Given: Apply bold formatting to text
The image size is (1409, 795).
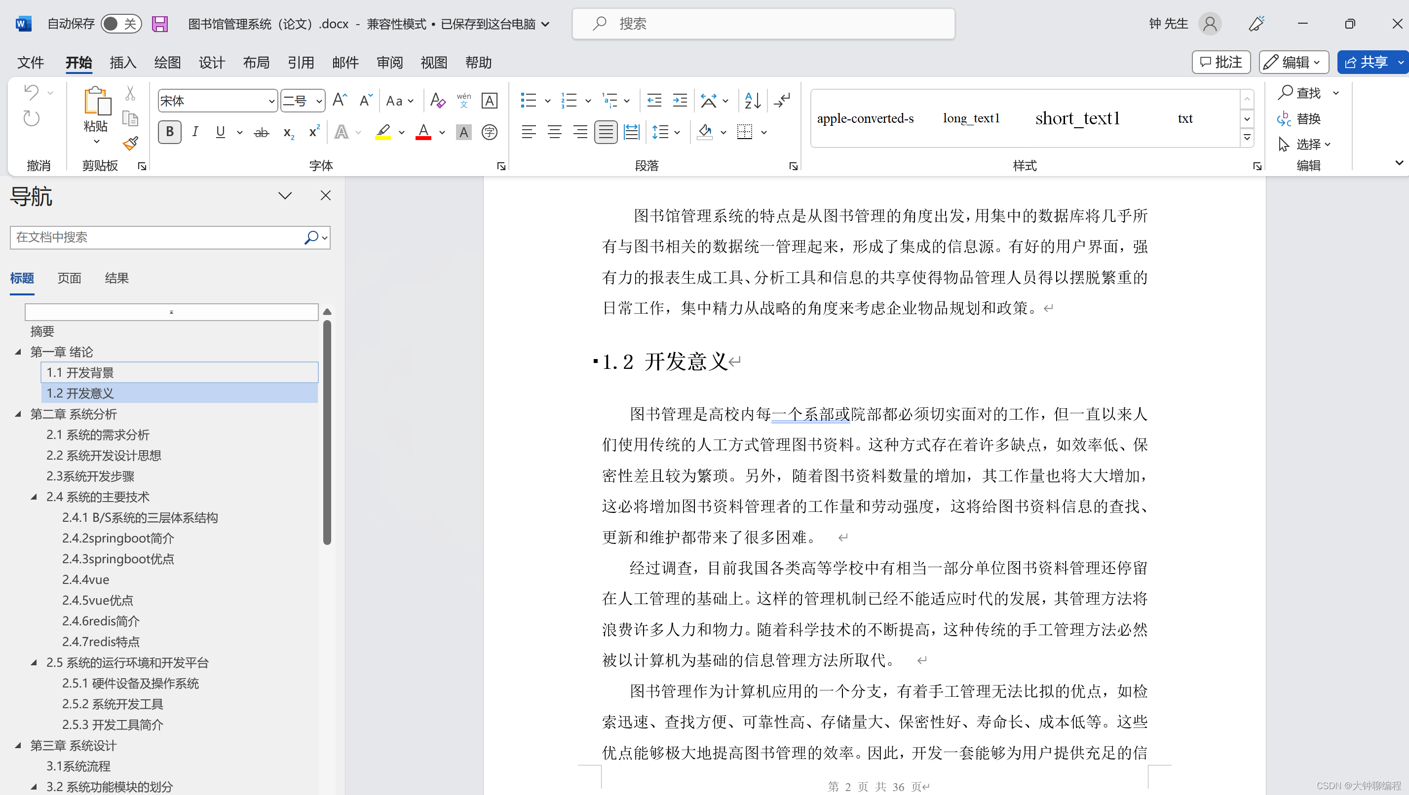Looking at the screenshot, I should pos(170,132).
